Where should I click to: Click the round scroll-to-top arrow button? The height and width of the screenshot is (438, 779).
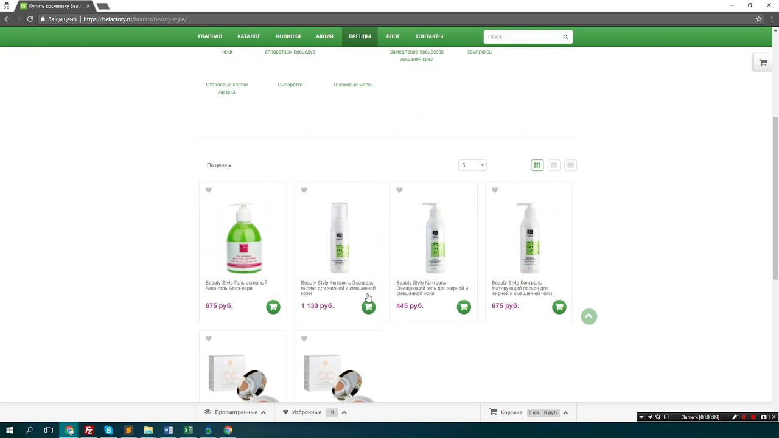[589, 316]
